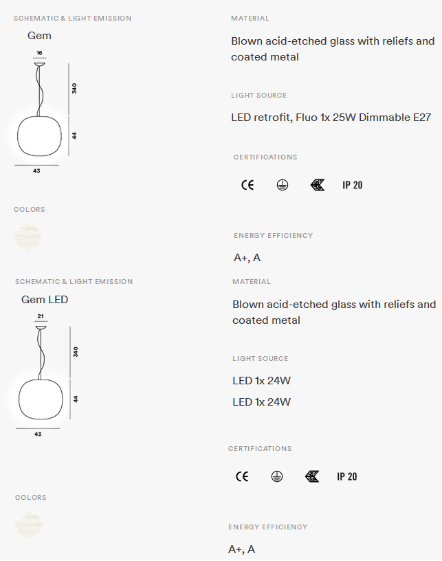Click the EAC arrow certification icon for Gem LED
The image size is (442, 561).
pos(312,476)
